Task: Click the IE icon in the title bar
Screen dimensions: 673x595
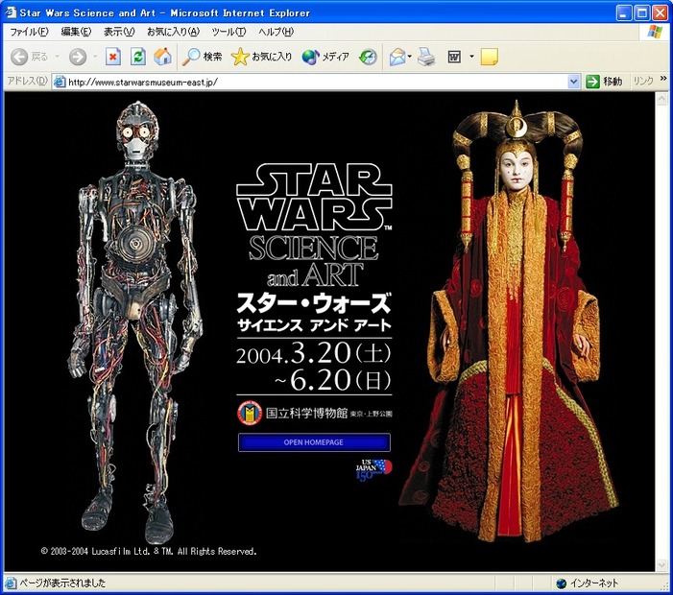Action: click(11, 12)
